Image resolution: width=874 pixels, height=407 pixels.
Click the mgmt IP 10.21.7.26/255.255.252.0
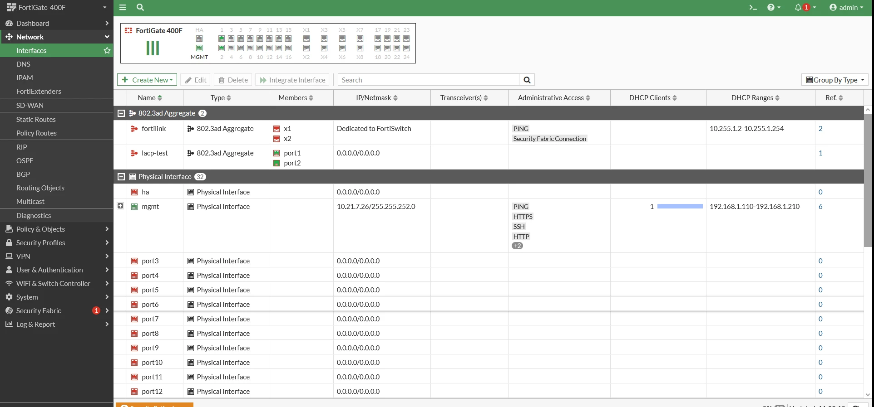[x=376, y=207]
